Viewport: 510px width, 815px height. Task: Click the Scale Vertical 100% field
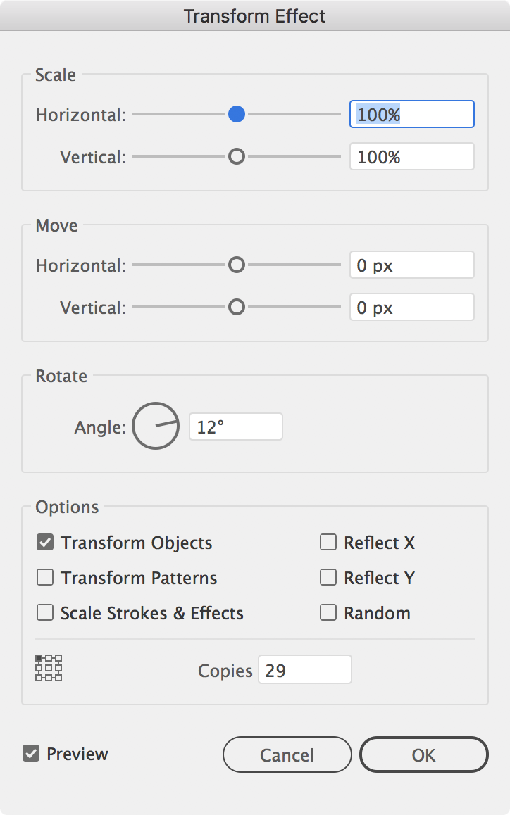(411, 156)
